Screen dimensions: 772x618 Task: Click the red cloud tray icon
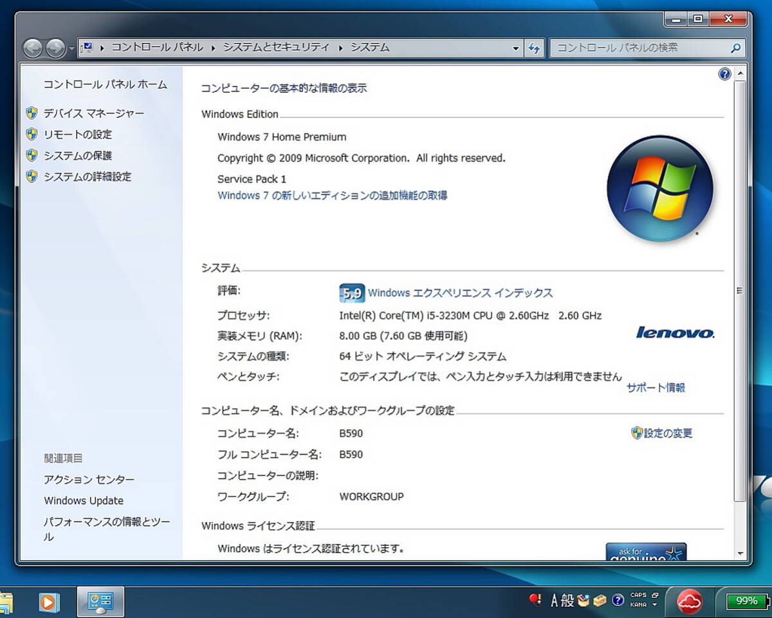point(688,602)
